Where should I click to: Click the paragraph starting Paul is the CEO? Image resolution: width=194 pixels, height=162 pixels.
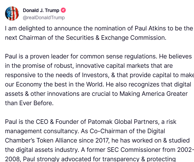[x=98, y=140]
